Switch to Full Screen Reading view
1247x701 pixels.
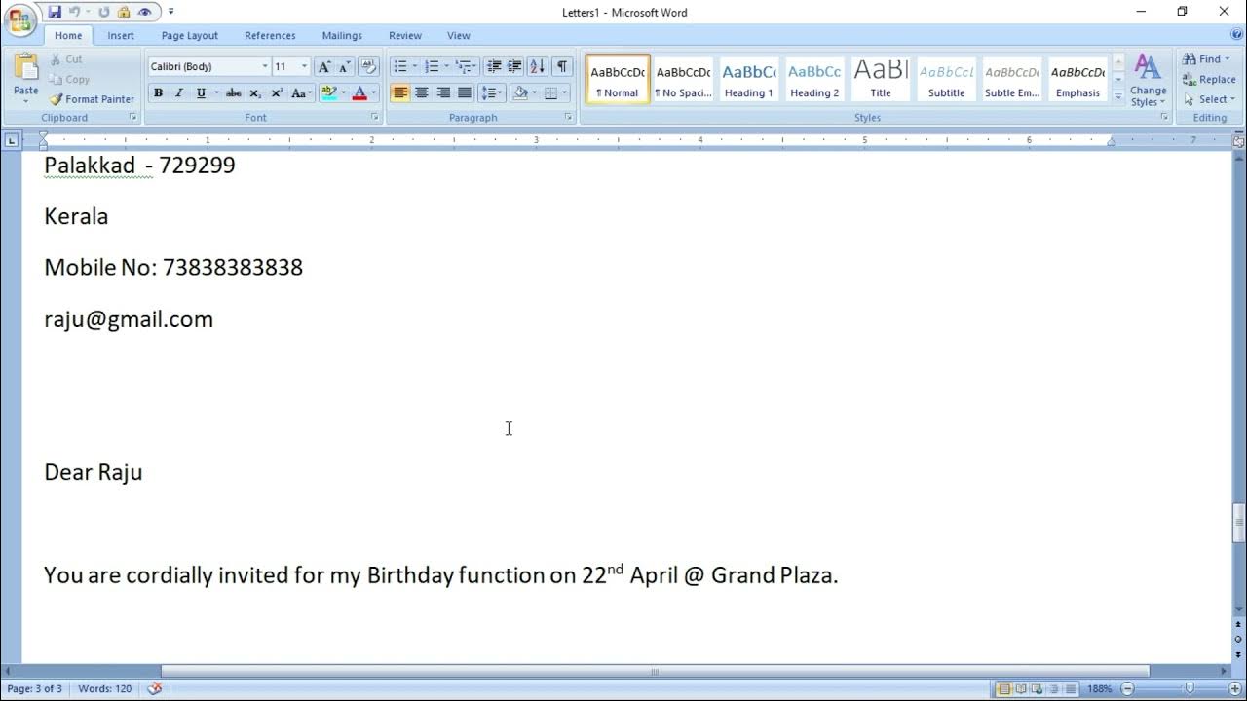click(1020, 689)
